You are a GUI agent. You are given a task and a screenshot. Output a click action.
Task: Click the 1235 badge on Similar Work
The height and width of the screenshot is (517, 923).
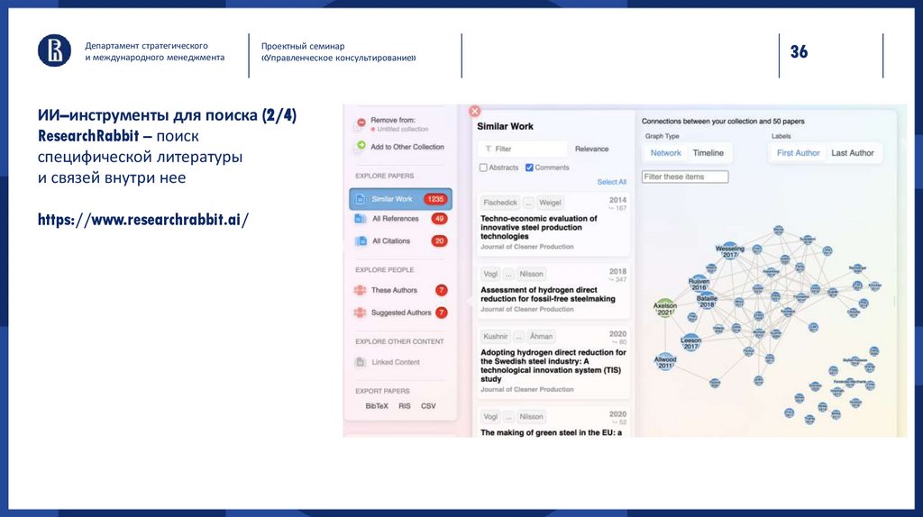click(435, 199)
